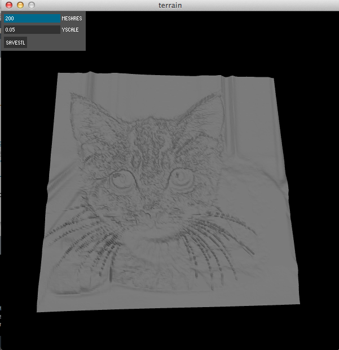Click the MESHRES label text

tap(72, 19)
